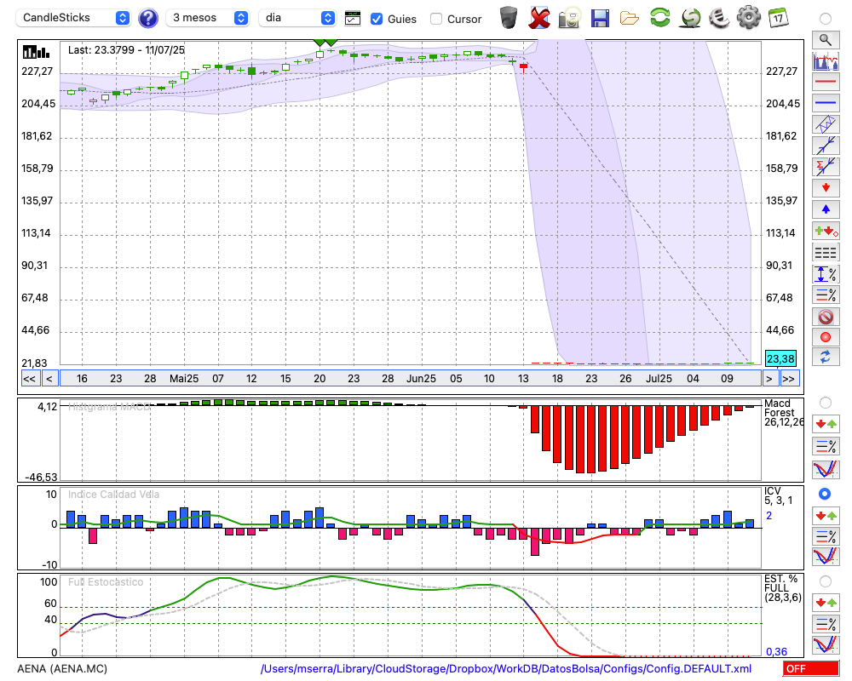Select the radio button for the ICV panel
852x681 pixels.
click(x=825, y=494)
